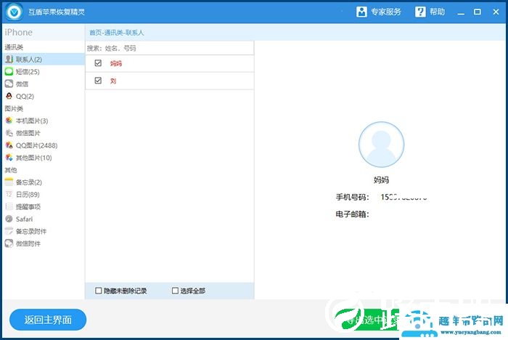Open QQ图片(2488) images list

(x=36, y=146)
